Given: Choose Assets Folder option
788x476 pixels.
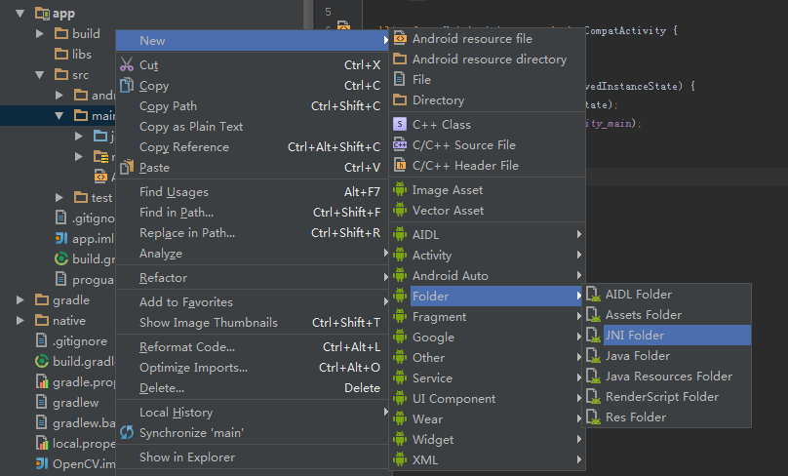Looking at the screenshot, I should (643, 315).
